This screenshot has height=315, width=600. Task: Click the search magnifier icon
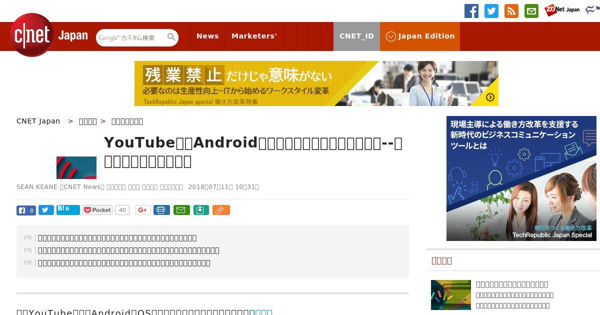tap(171, 37)
